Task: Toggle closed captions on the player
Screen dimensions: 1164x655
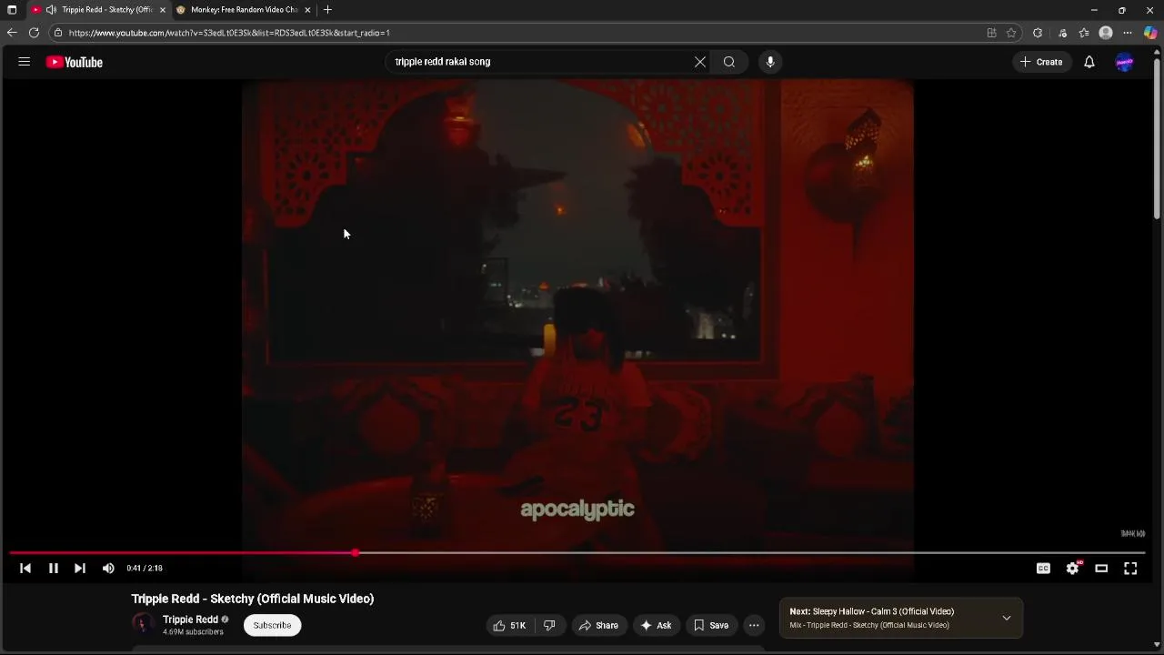Action: tap(1043, 568)
